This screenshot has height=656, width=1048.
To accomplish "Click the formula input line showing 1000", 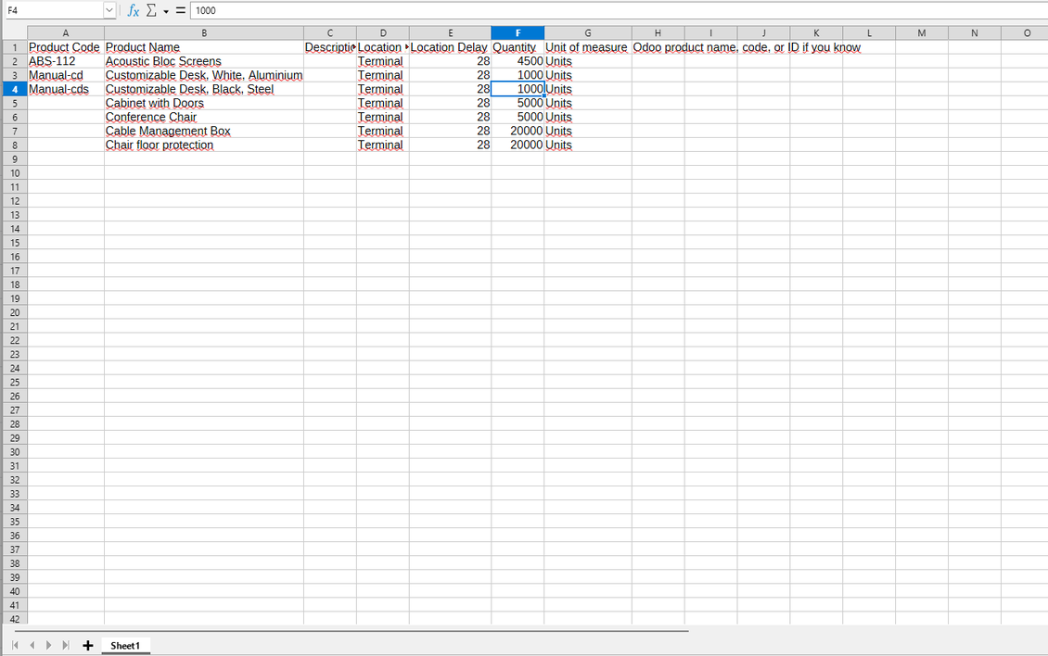I will (x=619, y=11).
